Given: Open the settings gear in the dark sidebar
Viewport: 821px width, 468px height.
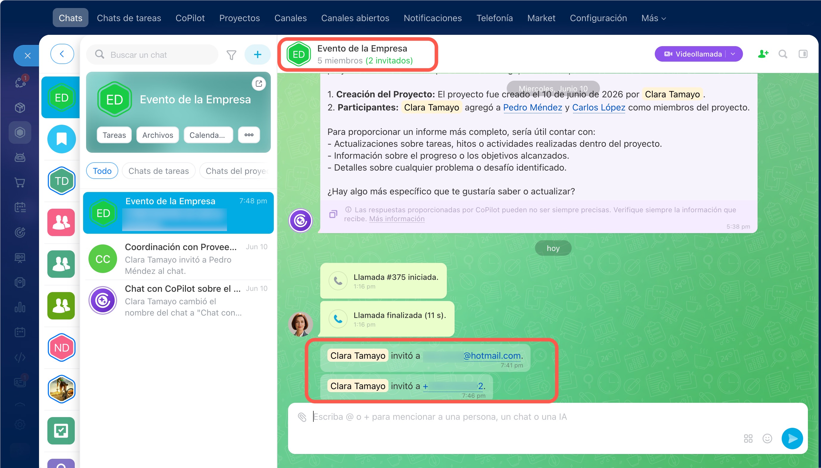Looking at the screenshot, I should point(20,425).
